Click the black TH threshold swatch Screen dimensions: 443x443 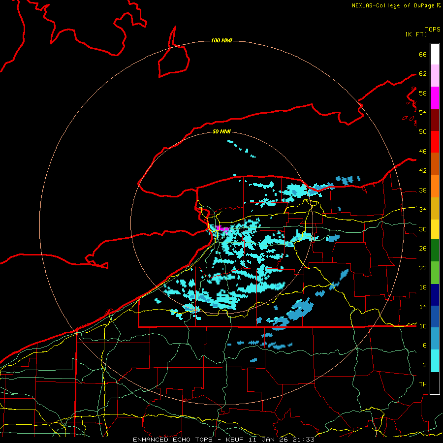pos(435,383)
